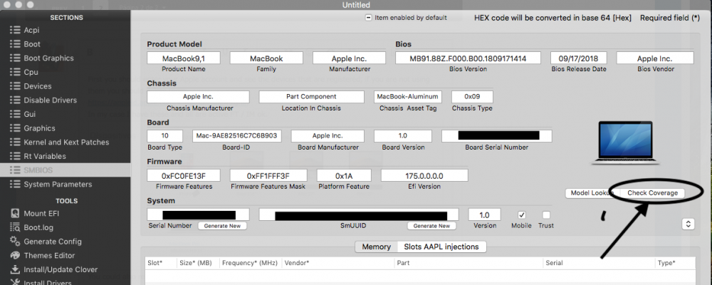The image size is (712, 285).
Task: Click the Install/Update Clover download icon
Action: [15, 269]
